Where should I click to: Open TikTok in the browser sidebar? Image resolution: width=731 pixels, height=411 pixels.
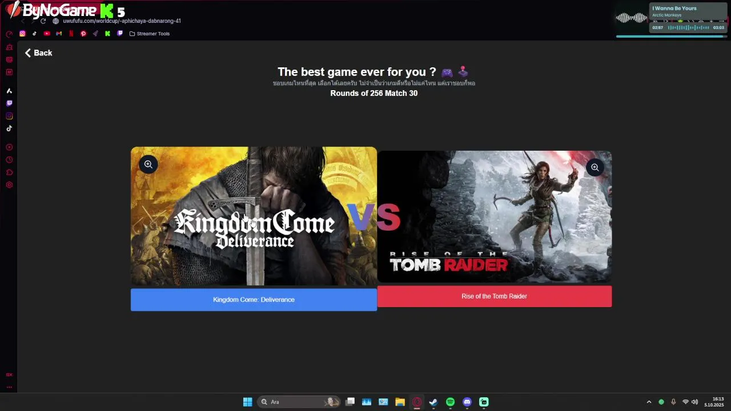(x=9, y=128)
